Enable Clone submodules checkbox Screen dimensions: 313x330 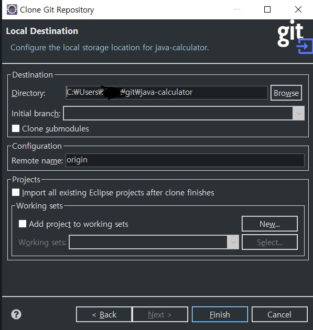click(x=16, y=128)
